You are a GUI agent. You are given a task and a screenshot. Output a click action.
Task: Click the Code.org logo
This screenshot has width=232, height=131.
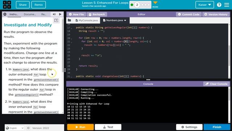[x=7, y=5]
